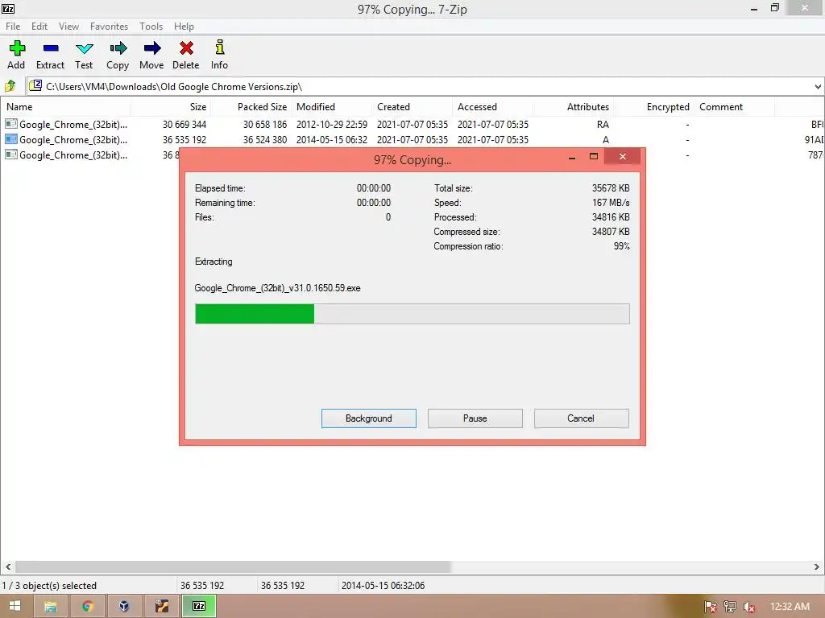825x618 pixels.
Task: Go up one folder level icon
Action: tap(10, 85)
